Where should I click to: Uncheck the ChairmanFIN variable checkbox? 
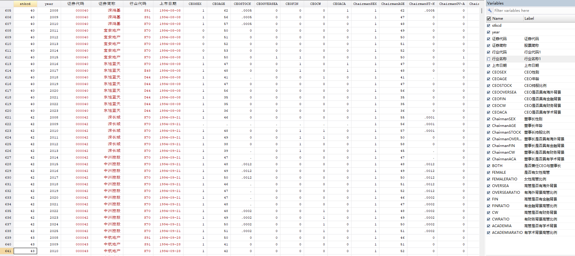[x=489, y=146]
